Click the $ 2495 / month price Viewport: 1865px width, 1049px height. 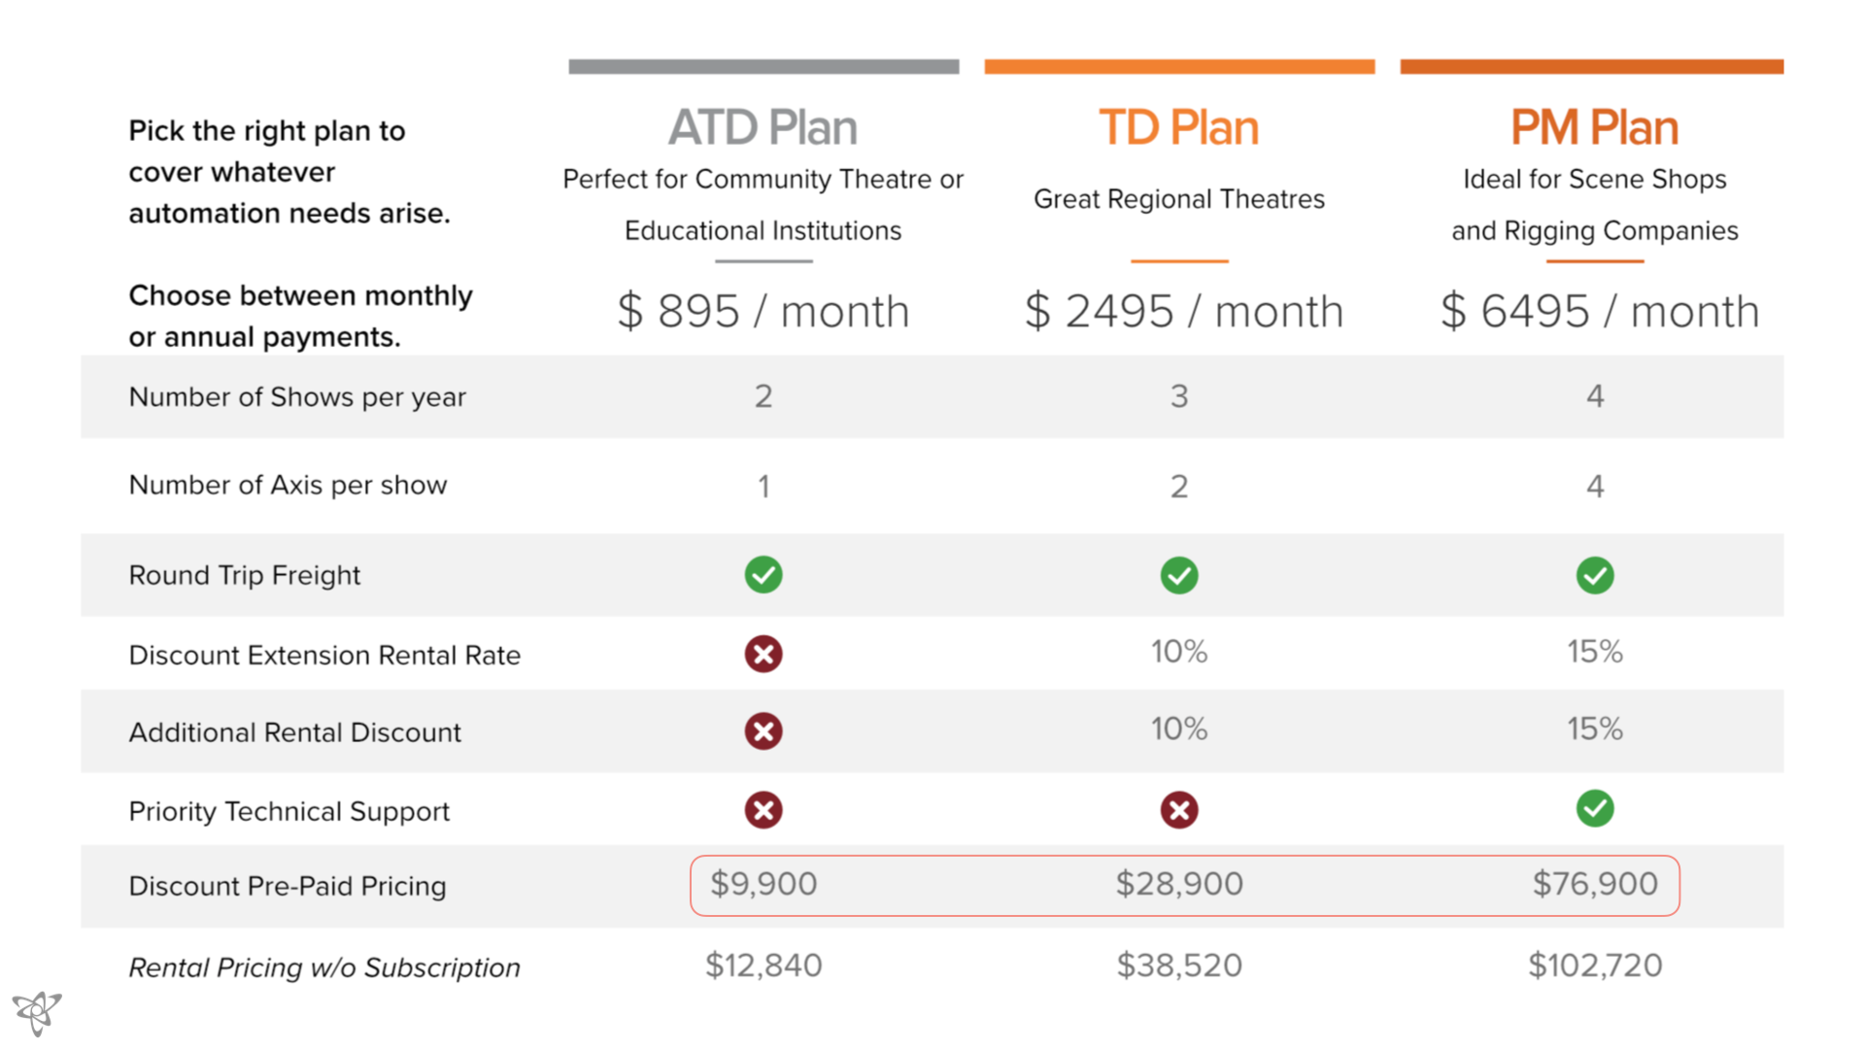click(x=1184, y=312)
